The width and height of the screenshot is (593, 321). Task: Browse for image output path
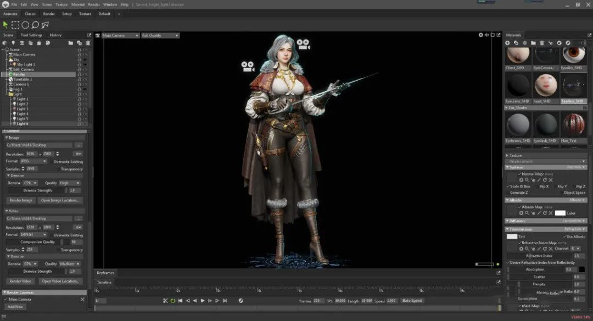pos(79,145)
